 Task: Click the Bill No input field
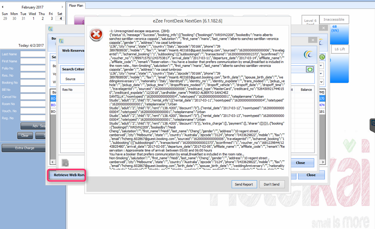tap(33, 90)
